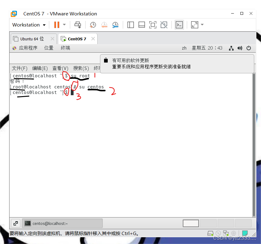Click the sound card status icon
Viewport: 261px width, 244px height.
pyautogui.click(x=234, y=233)
